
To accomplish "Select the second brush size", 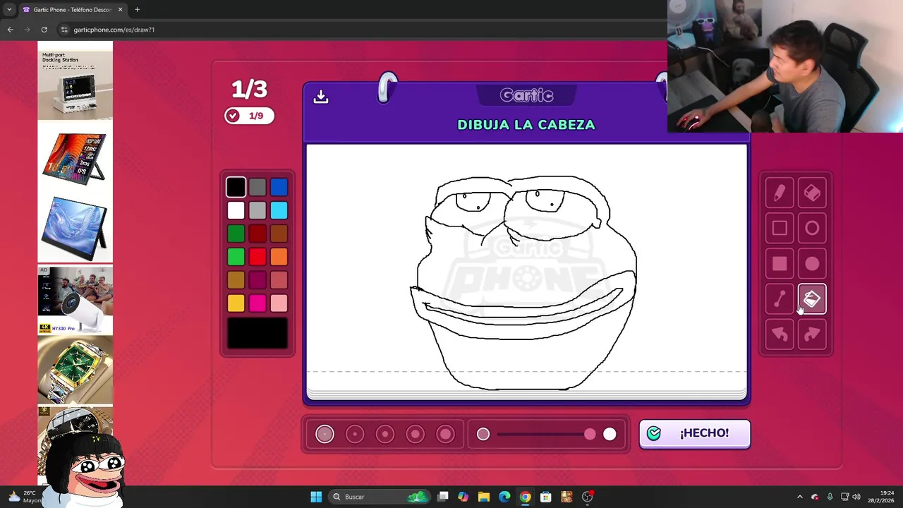I will pyautogui.click(x=355, y=434).
